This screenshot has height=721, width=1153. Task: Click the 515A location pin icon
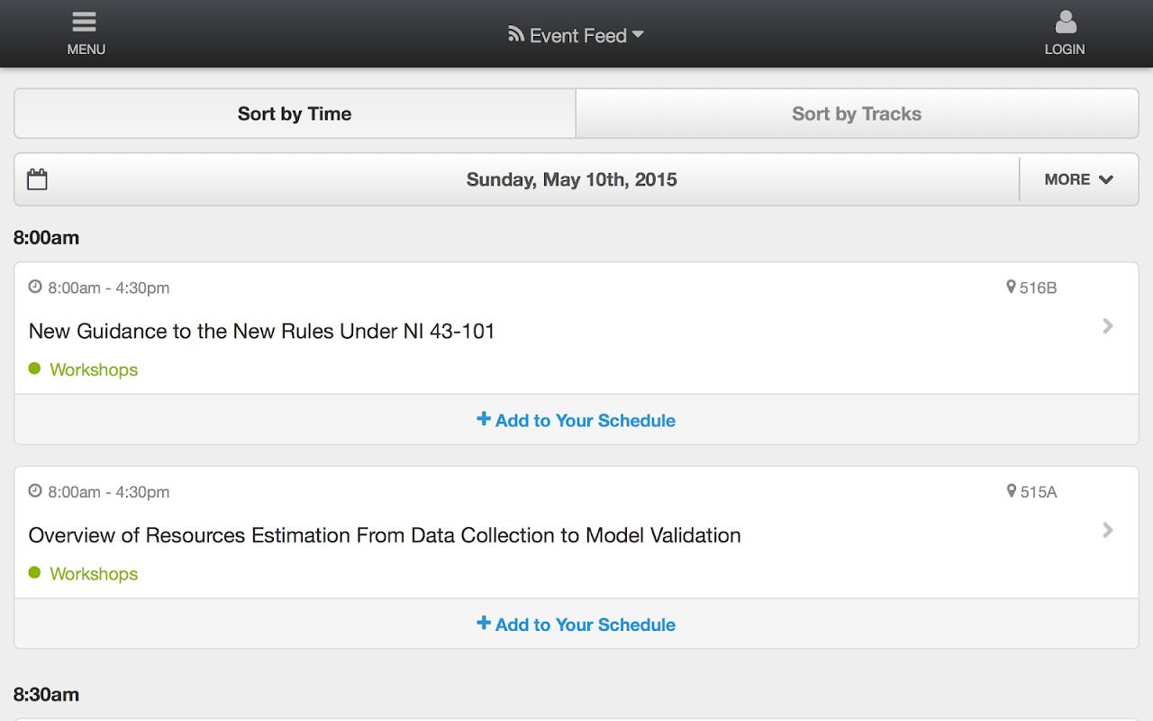click(x=1011, y=491)
